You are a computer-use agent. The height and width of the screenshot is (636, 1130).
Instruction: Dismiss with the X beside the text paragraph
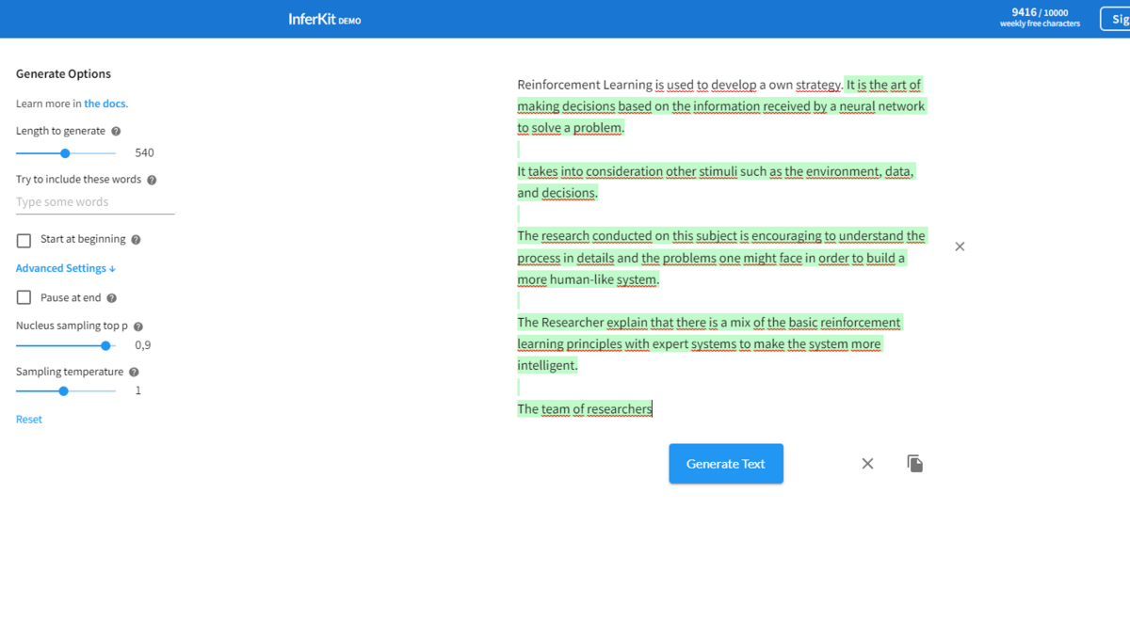click(960, 246)
